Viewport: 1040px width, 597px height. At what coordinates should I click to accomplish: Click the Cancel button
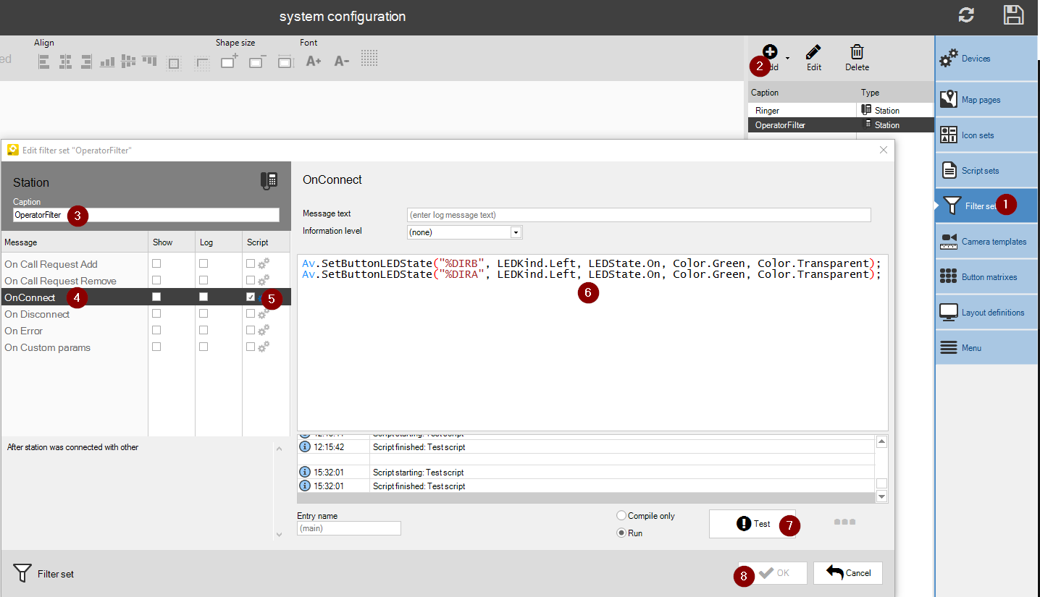click(847, 573)
